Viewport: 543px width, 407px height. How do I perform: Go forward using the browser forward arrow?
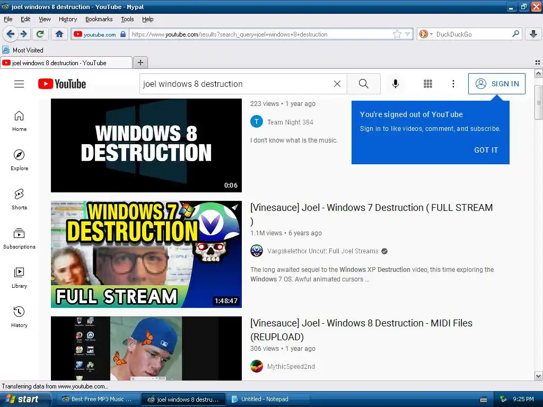(x=24, y=34)
